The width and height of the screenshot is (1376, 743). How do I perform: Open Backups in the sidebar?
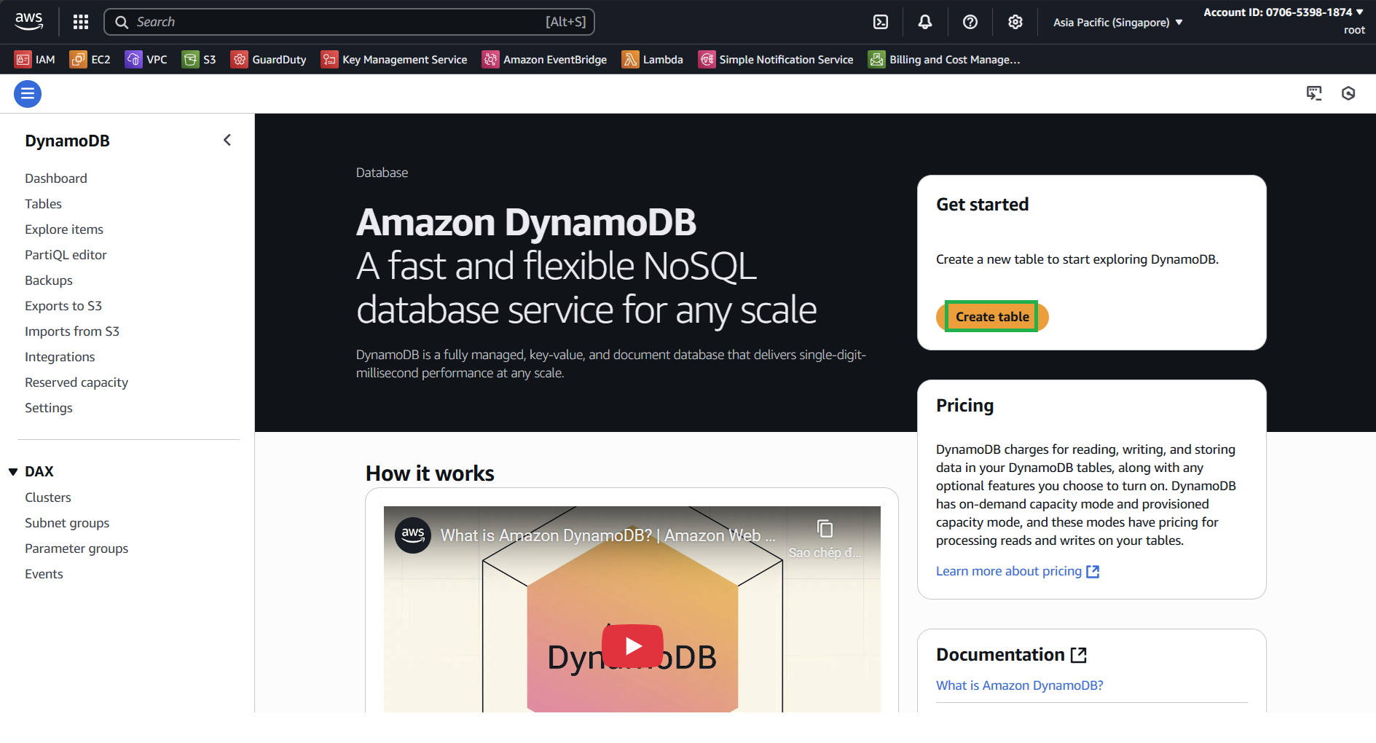coord(49,280)
